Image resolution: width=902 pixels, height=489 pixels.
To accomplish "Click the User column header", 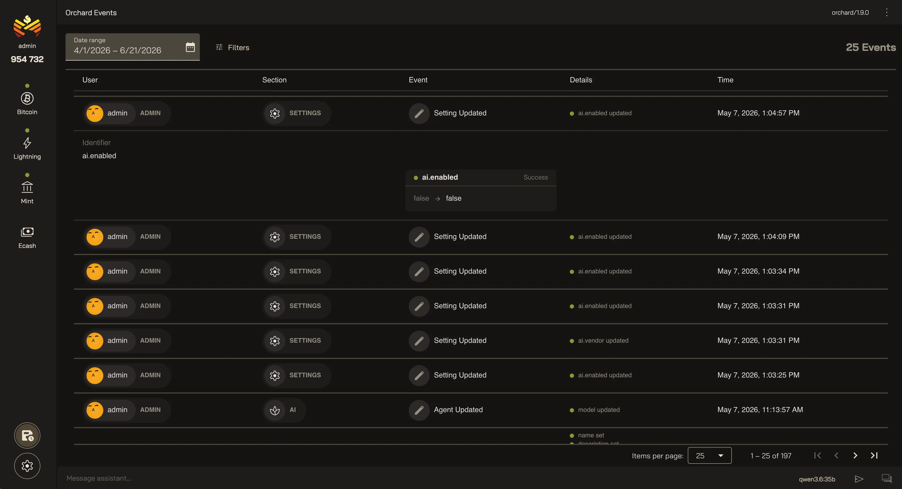I will pos(90,80).
